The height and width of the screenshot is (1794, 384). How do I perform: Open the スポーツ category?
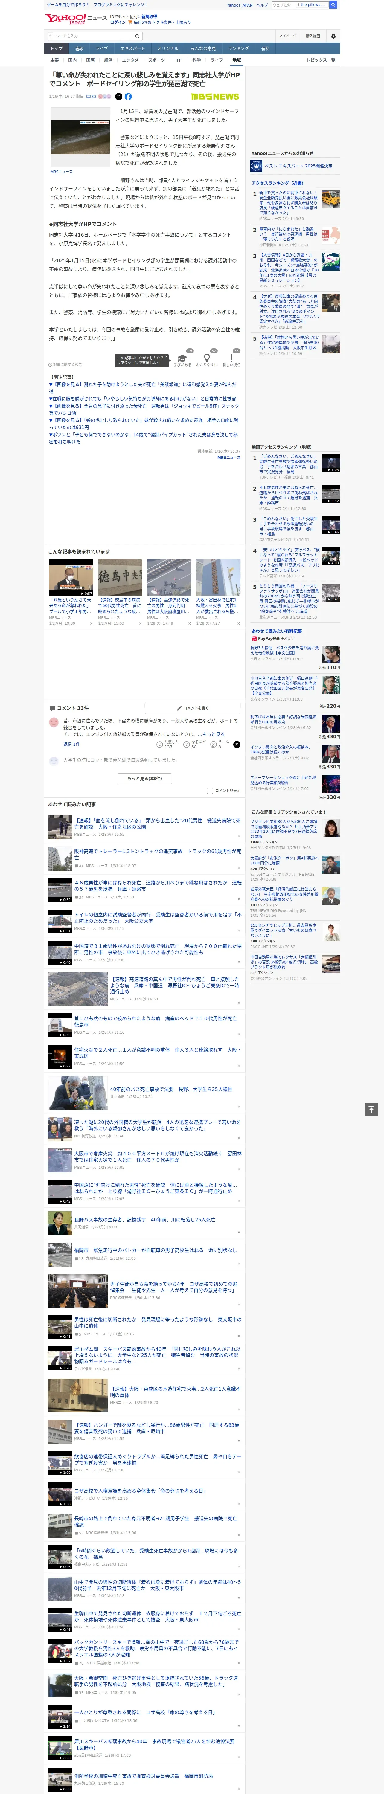(157, 60)
